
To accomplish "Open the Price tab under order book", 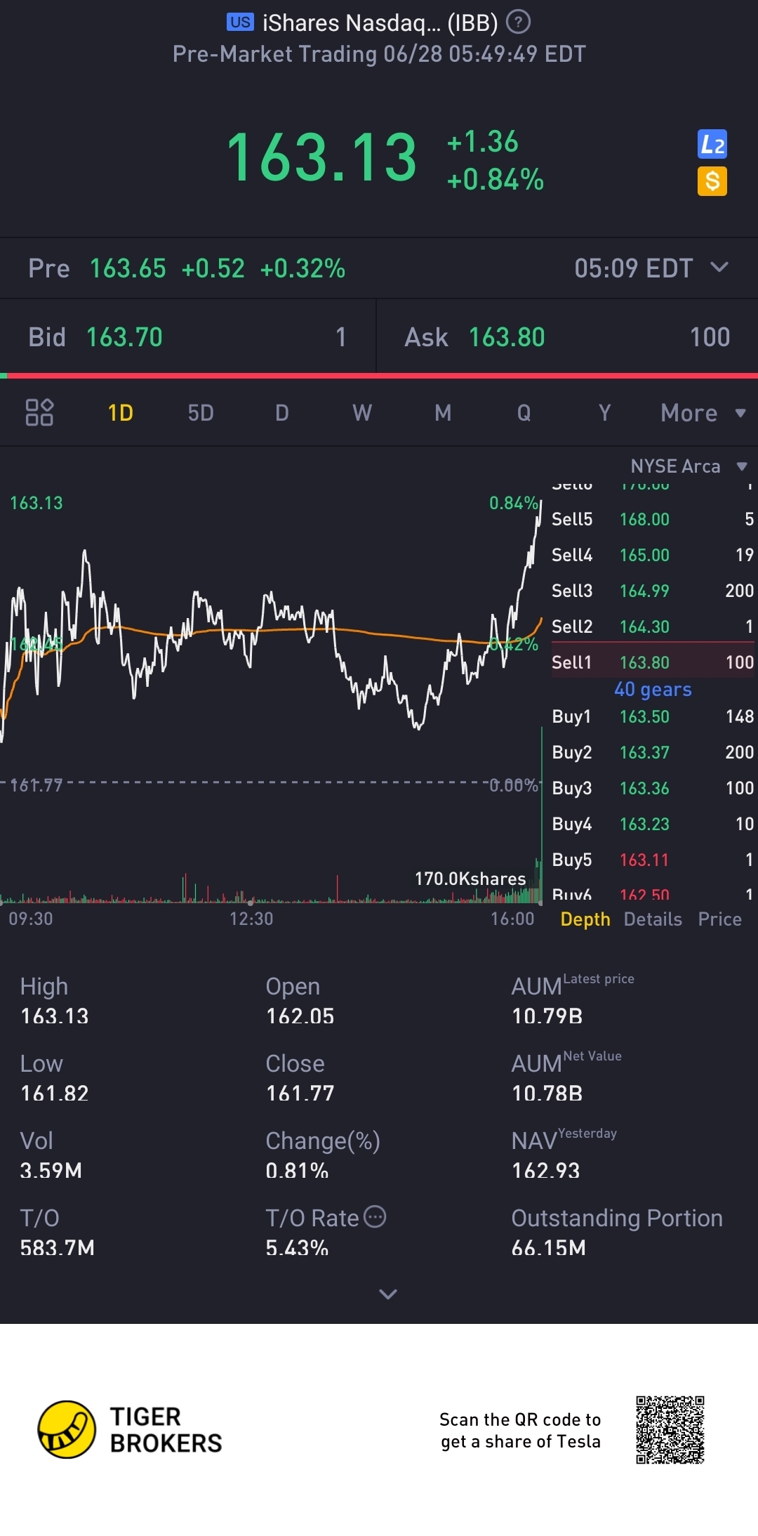I will pyautogui.click(x=719, y=919).
